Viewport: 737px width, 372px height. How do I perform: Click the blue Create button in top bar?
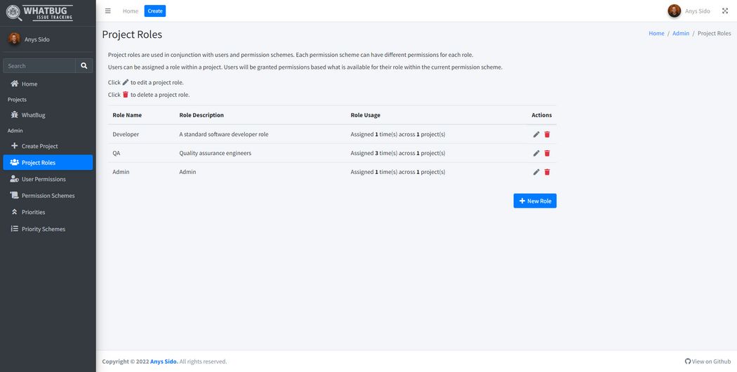click(x=155, y=11)
